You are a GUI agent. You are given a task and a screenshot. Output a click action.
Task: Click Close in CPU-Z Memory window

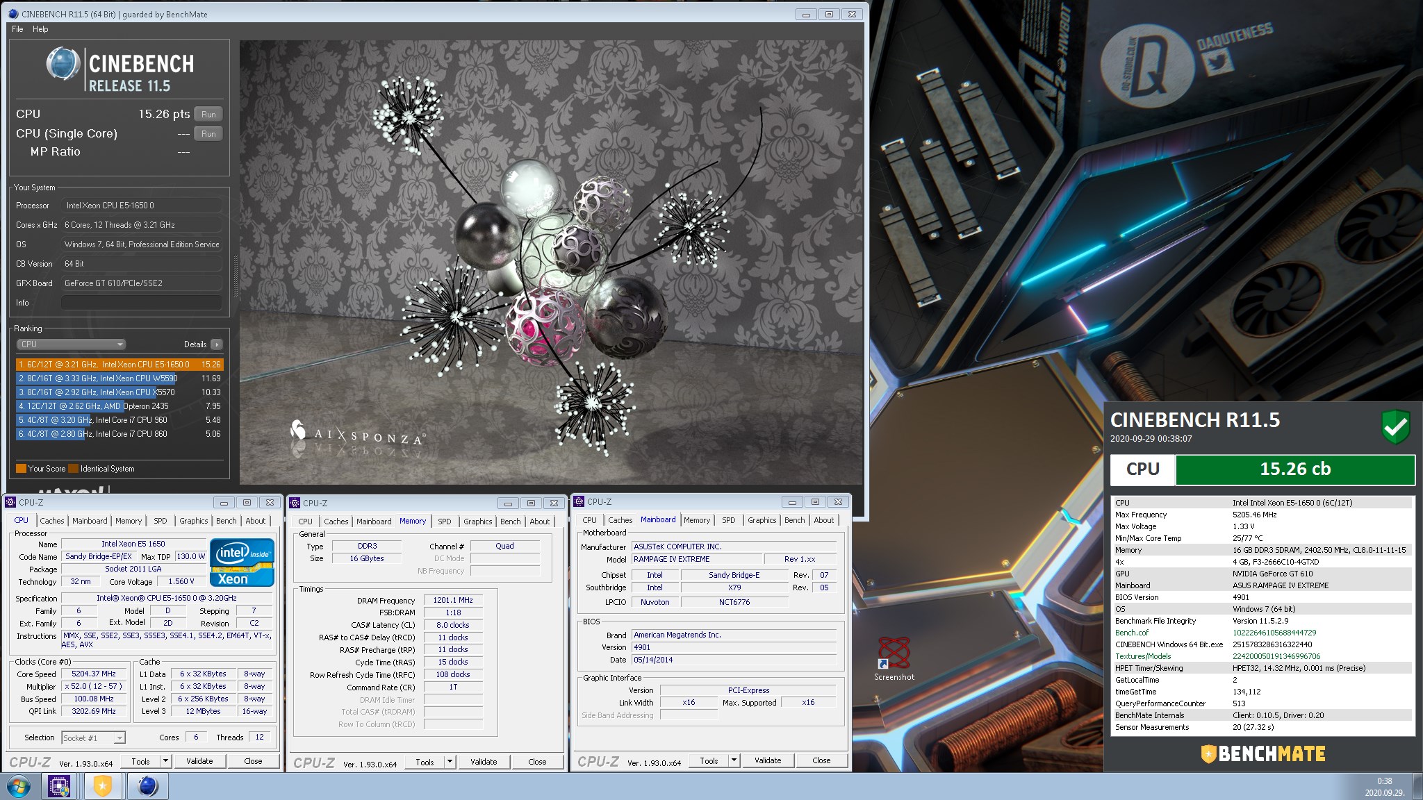click(x=537, y=762)
